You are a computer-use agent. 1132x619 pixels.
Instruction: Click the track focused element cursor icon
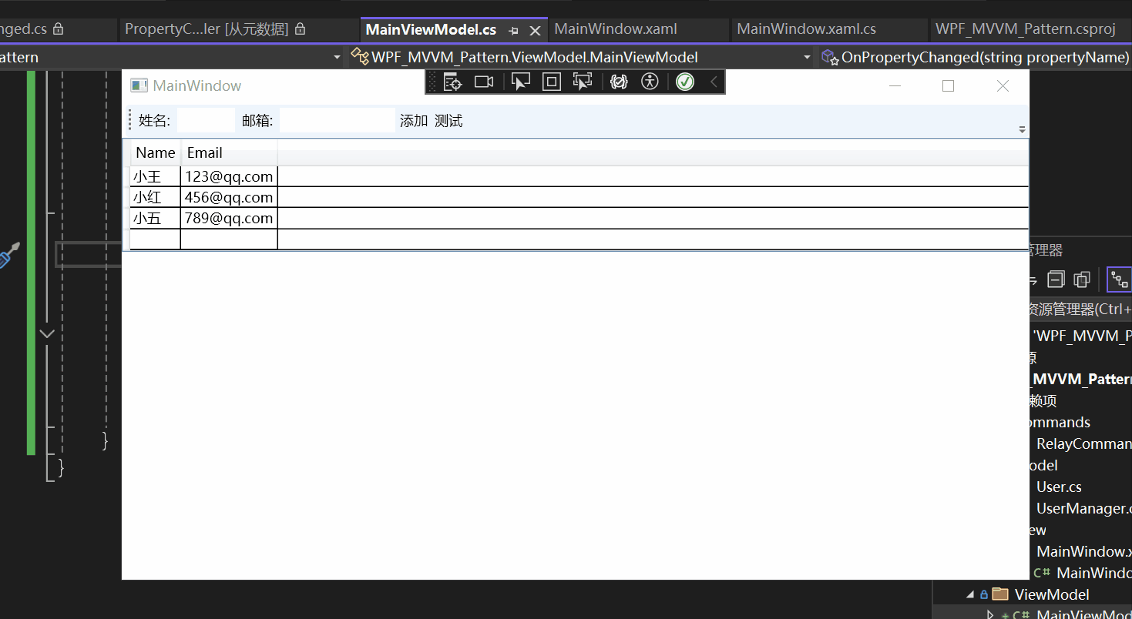coord(582,81)
